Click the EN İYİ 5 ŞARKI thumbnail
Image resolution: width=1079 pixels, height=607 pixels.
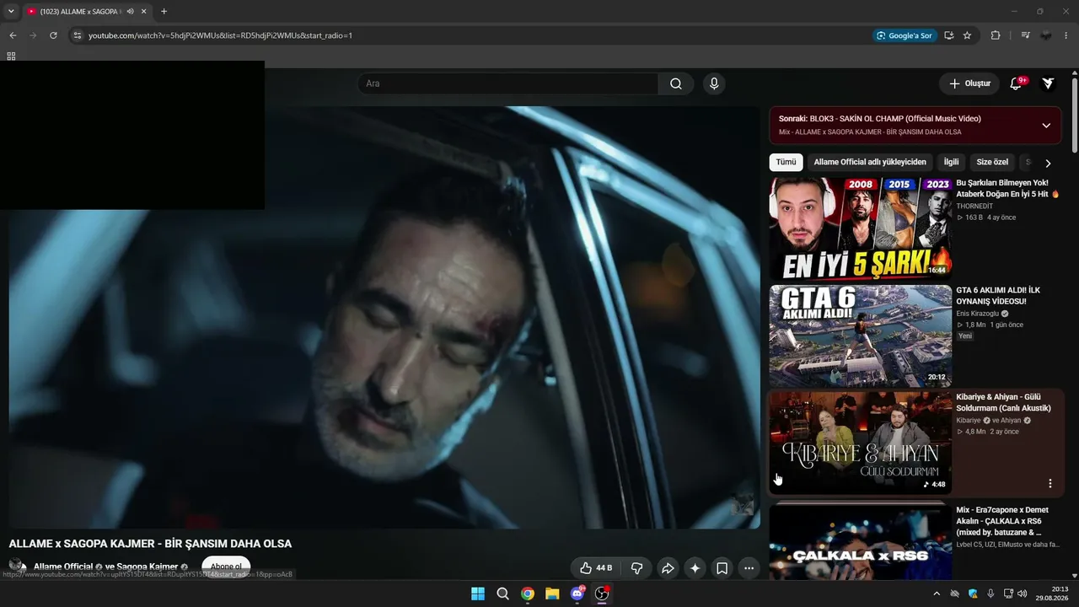861,228
